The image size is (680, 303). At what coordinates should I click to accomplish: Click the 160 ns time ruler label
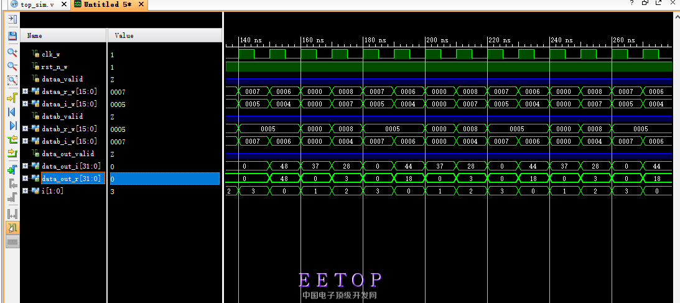[x=313, y=40]
